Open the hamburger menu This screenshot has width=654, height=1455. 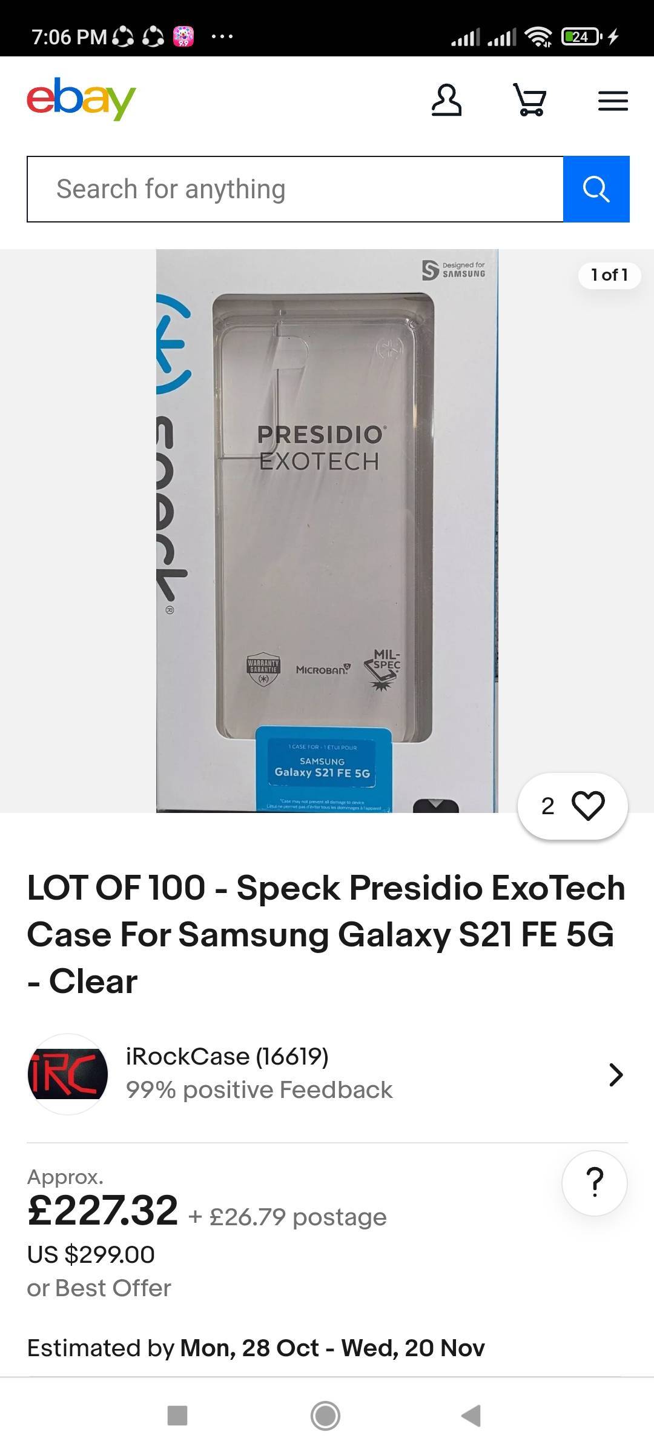coord(613,101)
